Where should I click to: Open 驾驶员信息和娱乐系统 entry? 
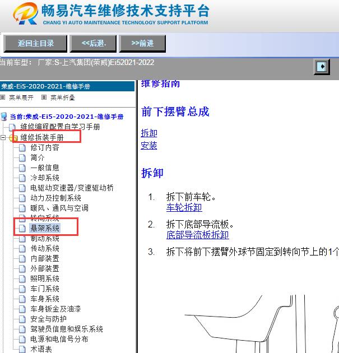(x=67, y=329)
